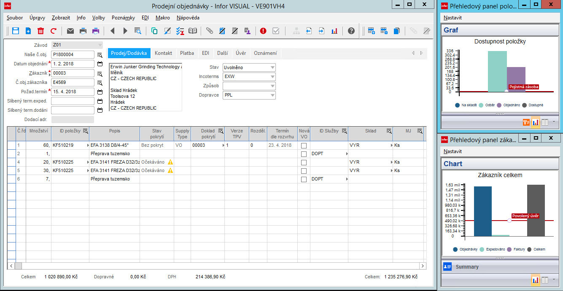The height and width of the screenshot is (291, 563).
Task: Open the Makro menu
Action: click(x=163, y=18)
